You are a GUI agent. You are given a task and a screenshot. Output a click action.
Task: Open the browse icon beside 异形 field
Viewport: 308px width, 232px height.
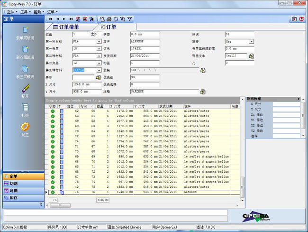click(99, 77)
